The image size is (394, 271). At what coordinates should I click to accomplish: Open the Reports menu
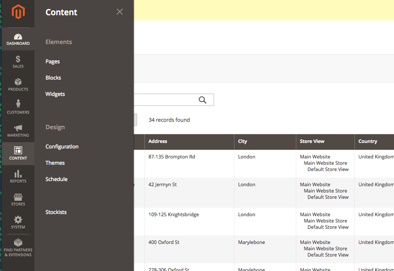point(18,177)
